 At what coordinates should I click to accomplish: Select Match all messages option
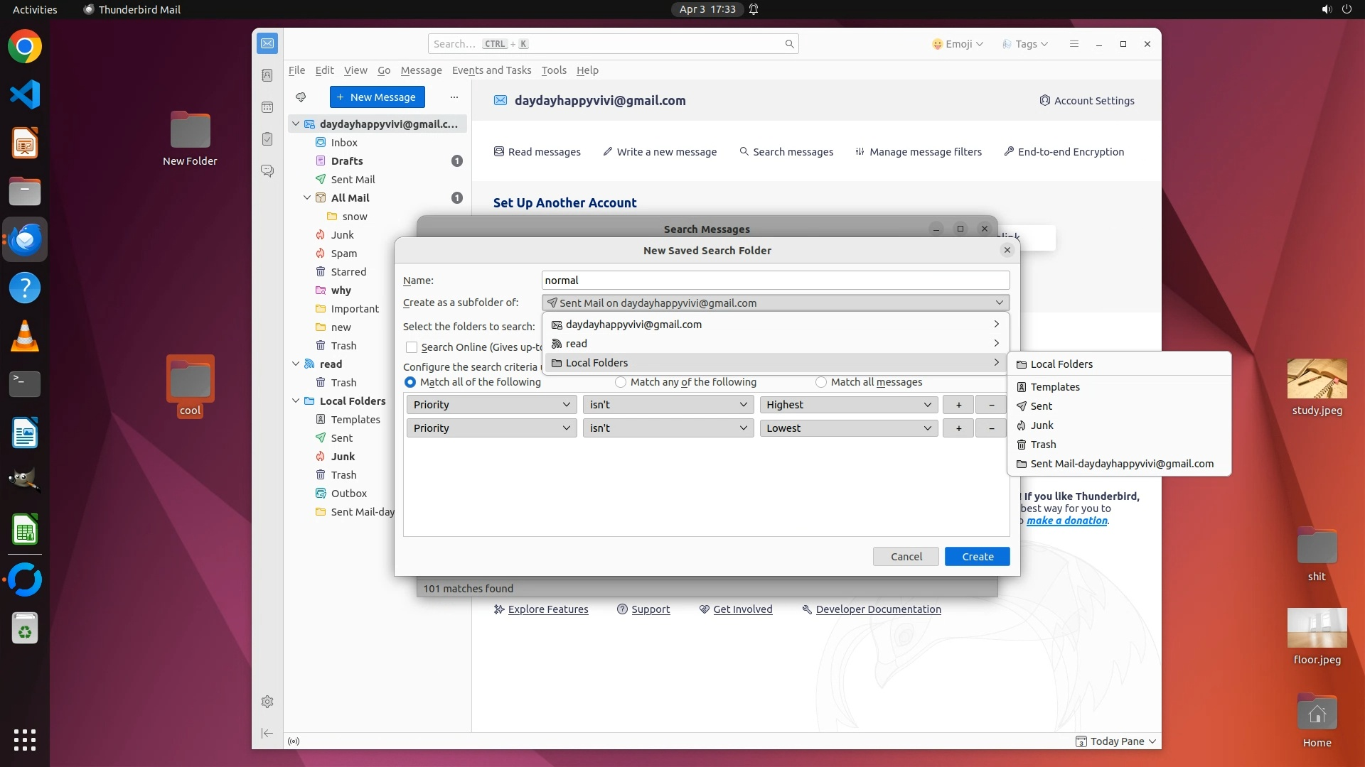click(x=821, y=382)
